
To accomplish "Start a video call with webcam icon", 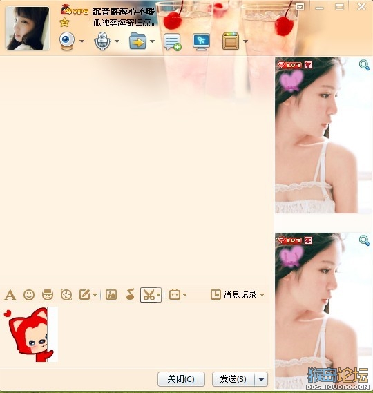I will 67,41.
